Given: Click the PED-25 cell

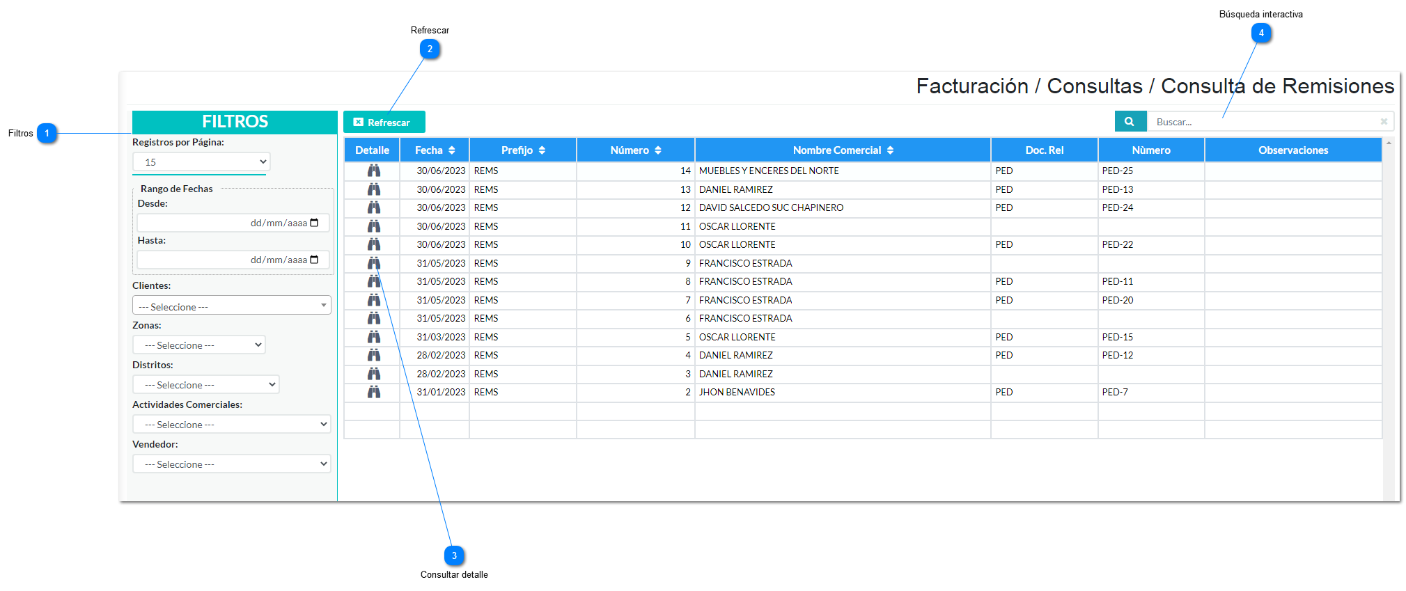Looking at the screenshot, I should (x=1151, y=171).
